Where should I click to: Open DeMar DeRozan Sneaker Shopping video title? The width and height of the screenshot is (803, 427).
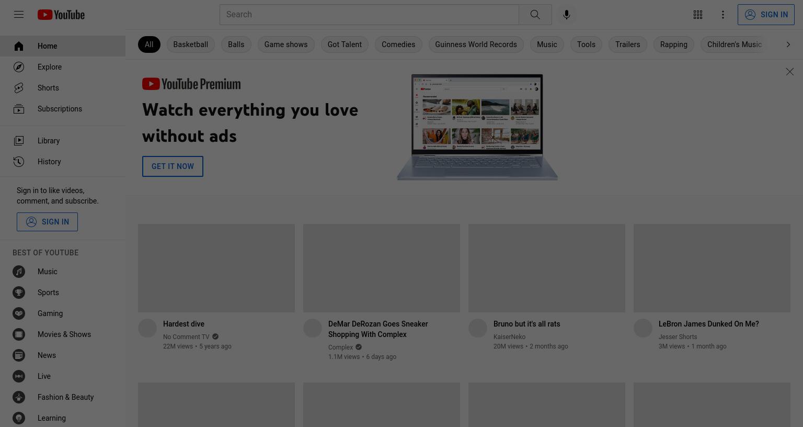point(378,329)
